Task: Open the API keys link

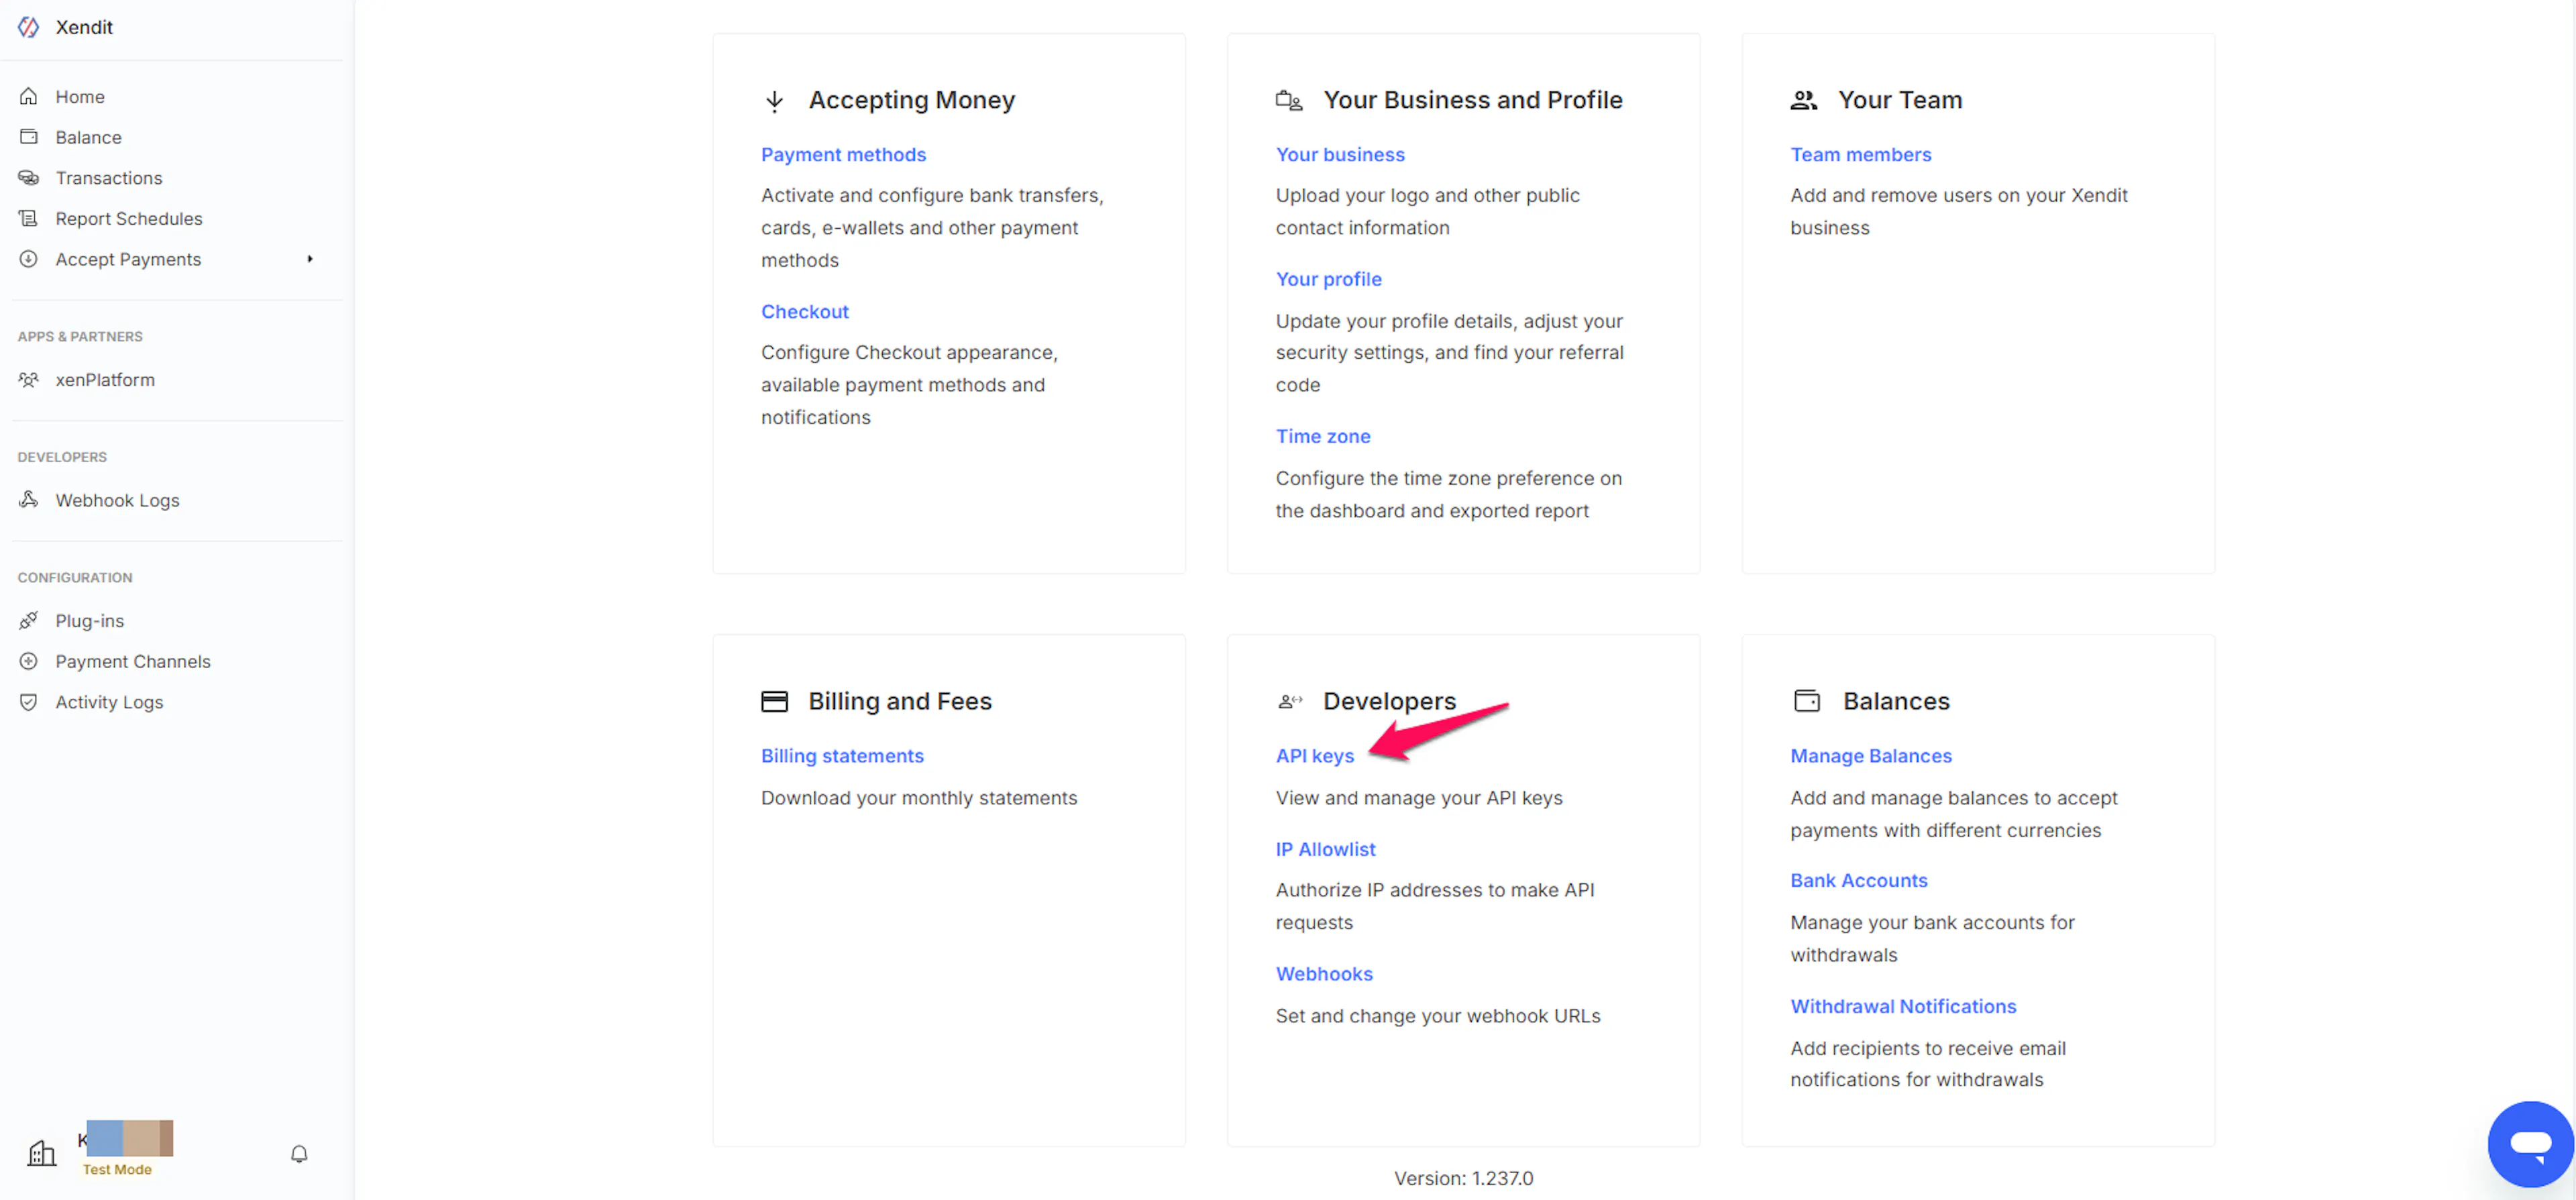Action: [1314, 756]
